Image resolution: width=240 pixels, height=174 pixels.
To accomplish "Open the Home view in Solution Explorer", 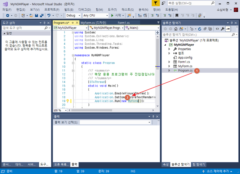I will (x=176, y=29).
